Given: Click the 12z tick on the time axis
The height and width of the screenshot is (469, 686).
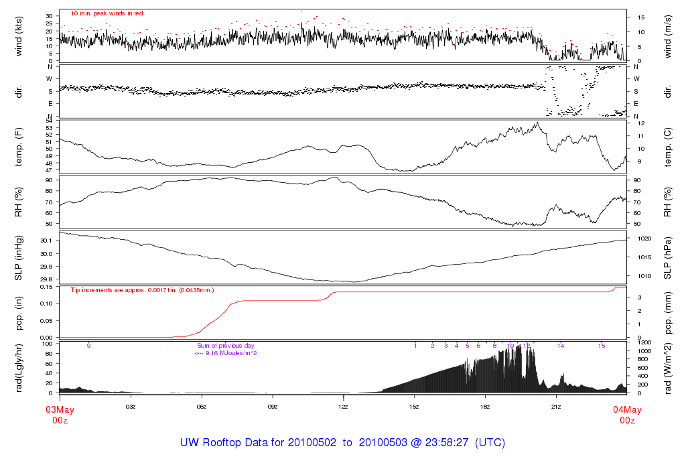Looking at the screenshot, I should tap(343, 407).
